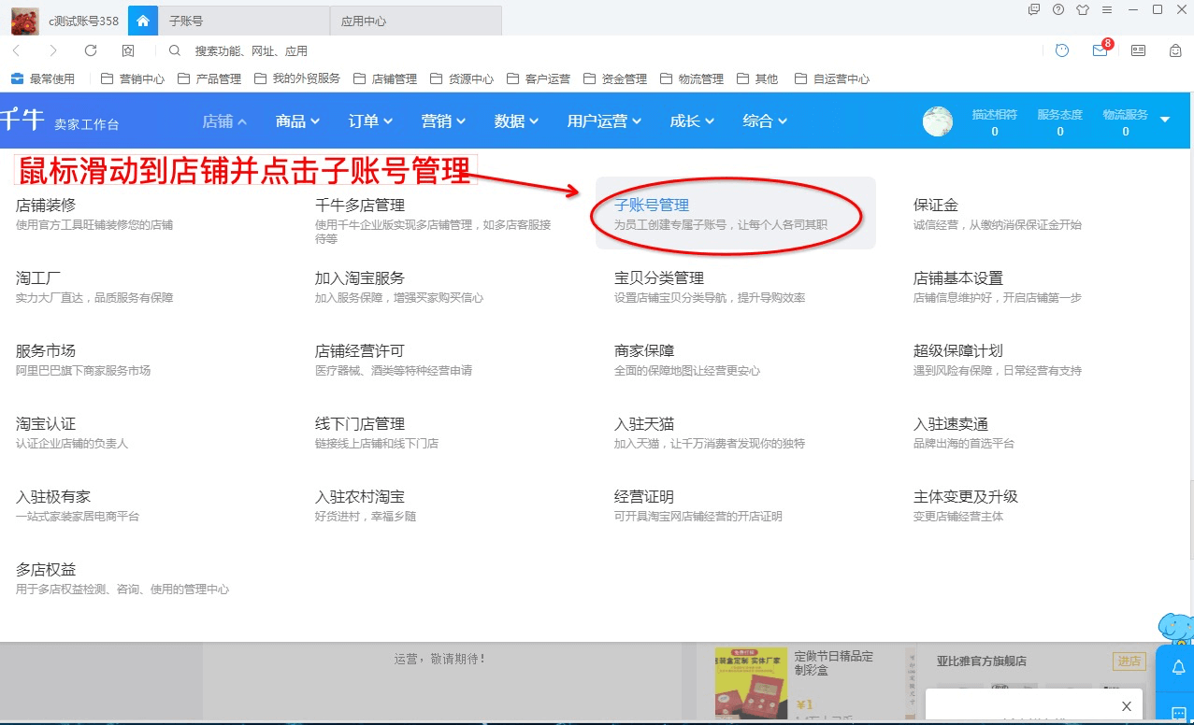Screen dimensions: 1194x725
Task: Open the 其他 bookmark folder
Action: (756, 78)
